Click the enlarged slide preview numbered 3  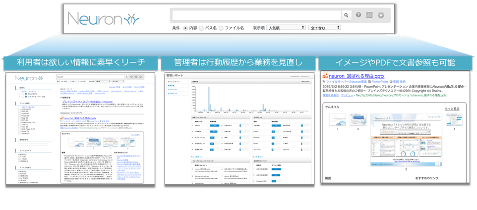coord(406,140)
